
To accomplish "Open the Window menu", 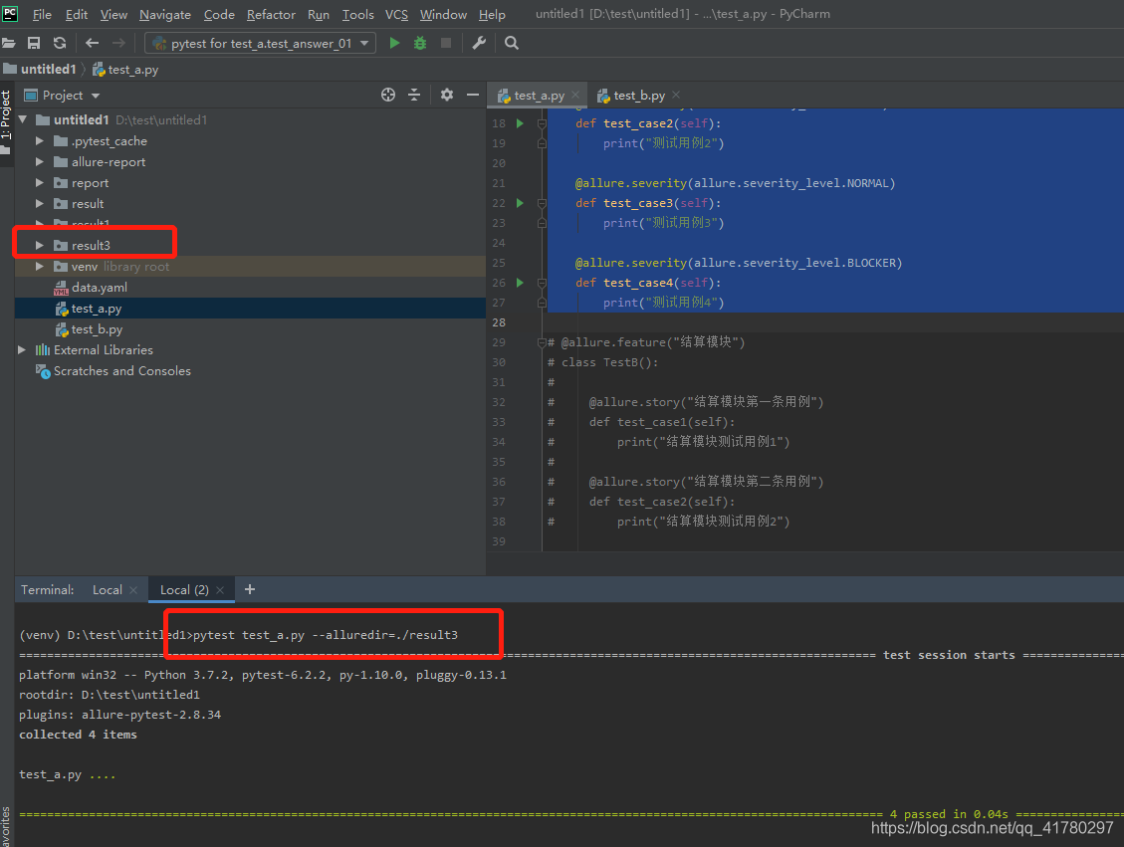I will point(443,14).
